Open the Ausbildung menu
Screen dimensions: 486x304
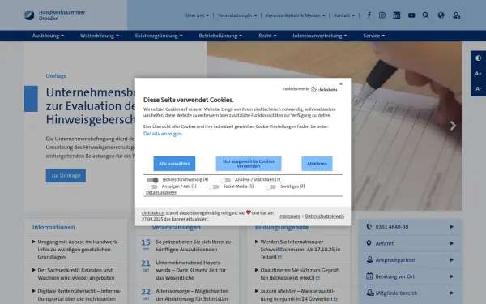tap(48, 36)
